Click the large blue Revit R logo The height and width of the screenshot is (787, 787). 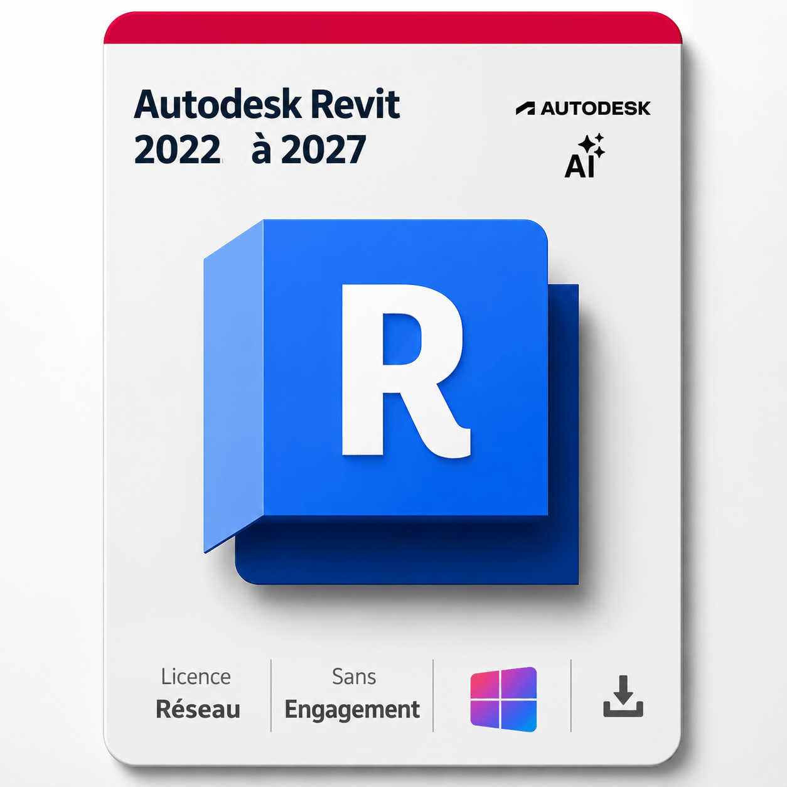pos(391,402)
